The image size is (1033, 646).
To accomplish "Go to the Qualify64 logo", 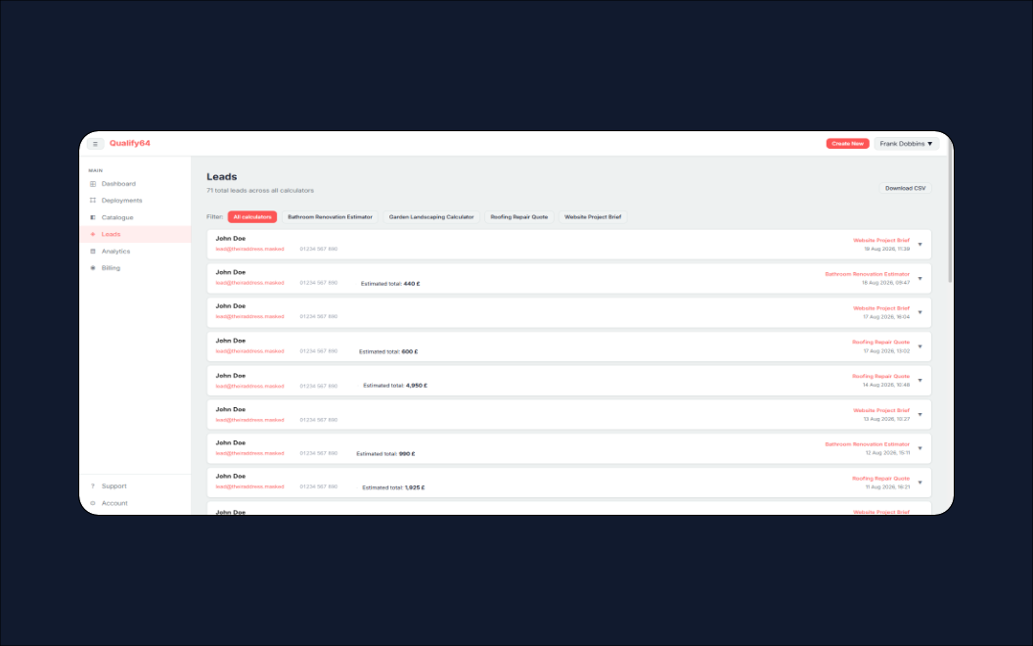I will click(x=130, y=143).
